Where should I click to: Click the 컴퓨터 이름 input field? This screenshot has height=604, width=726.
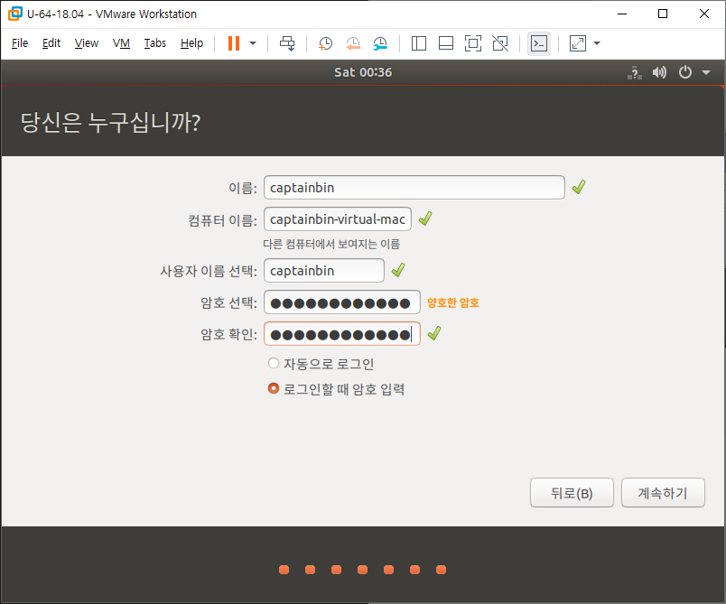point(338,218)
